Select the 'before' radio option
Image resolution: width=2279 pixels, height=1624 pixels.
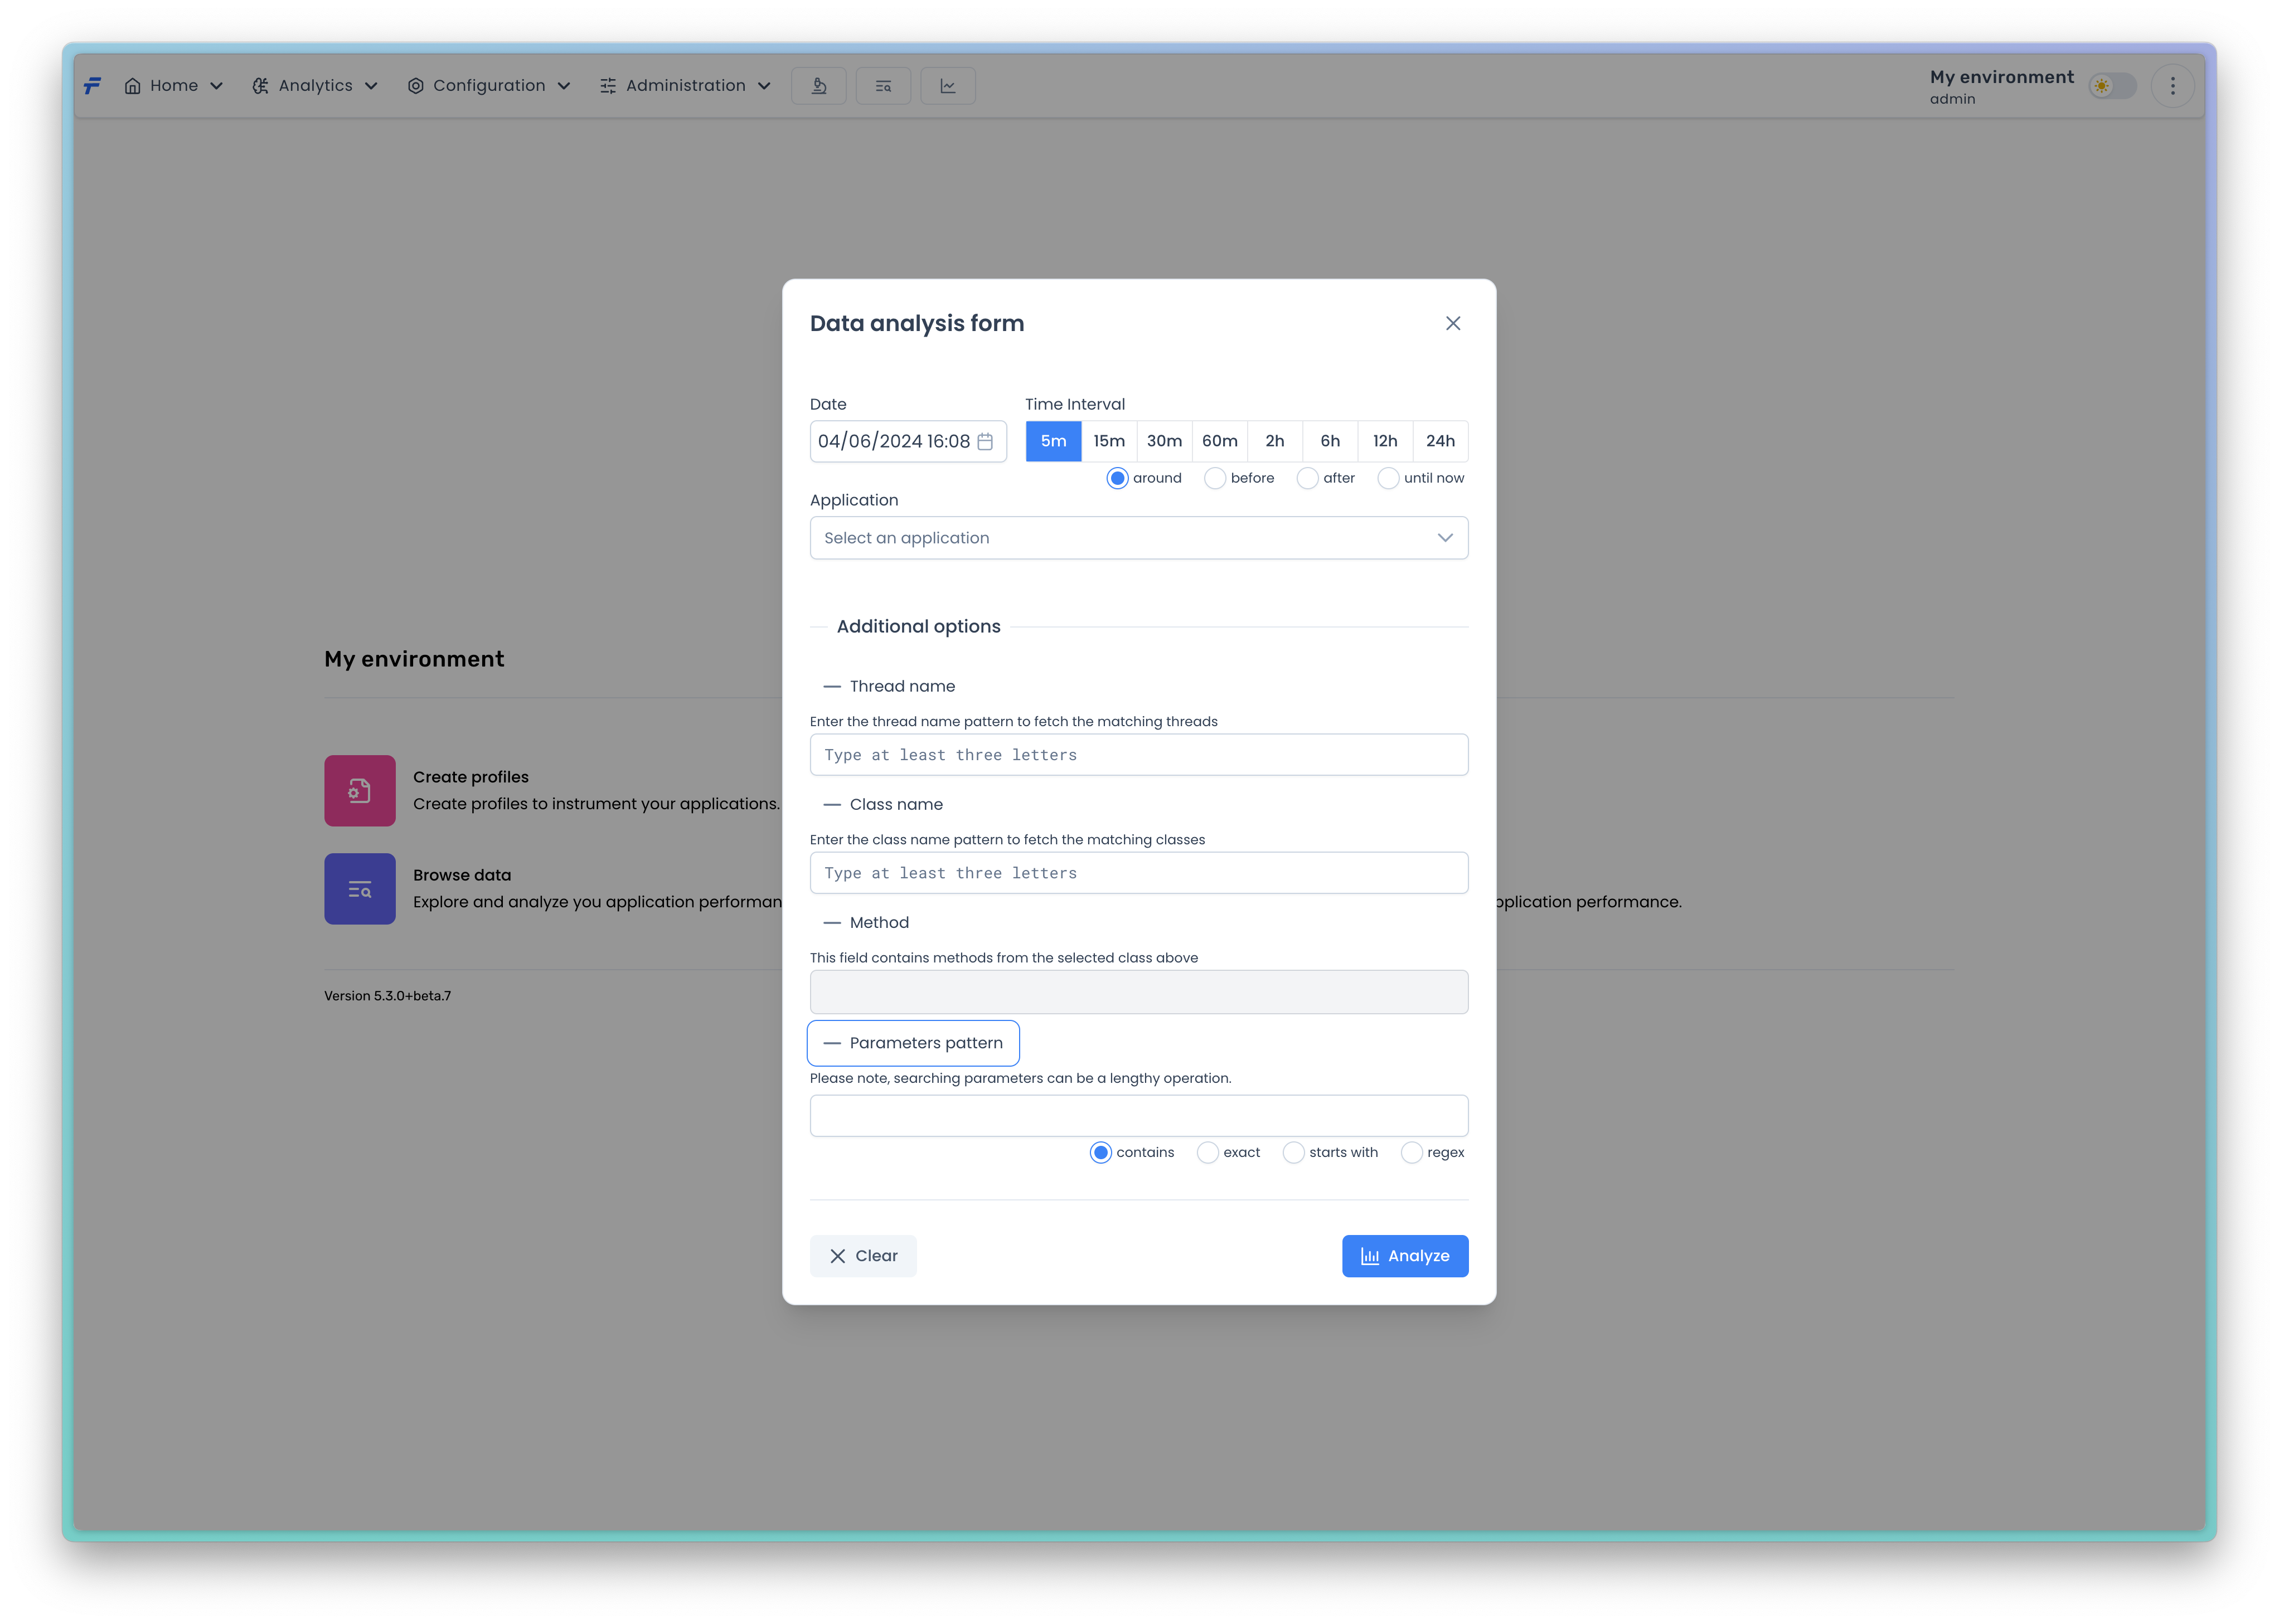(1215, 478)
